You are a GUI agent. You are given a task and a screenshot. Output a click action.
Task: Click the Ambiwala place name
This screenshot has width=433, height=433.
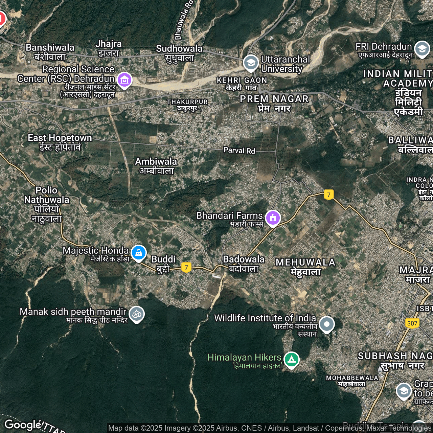156,166
